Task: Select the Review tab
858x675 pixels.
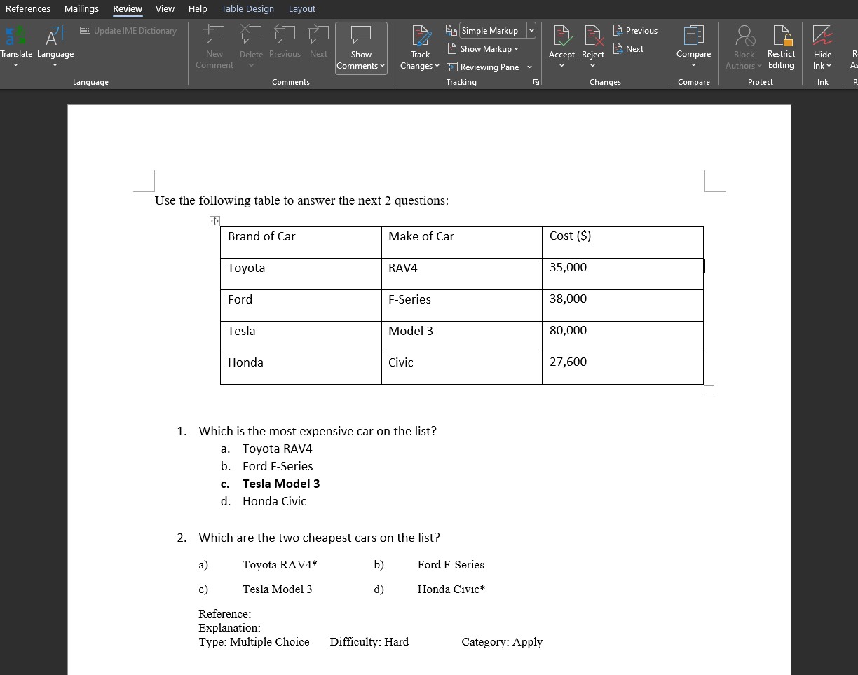Action: pyautogui.click(x=128, y=9)
